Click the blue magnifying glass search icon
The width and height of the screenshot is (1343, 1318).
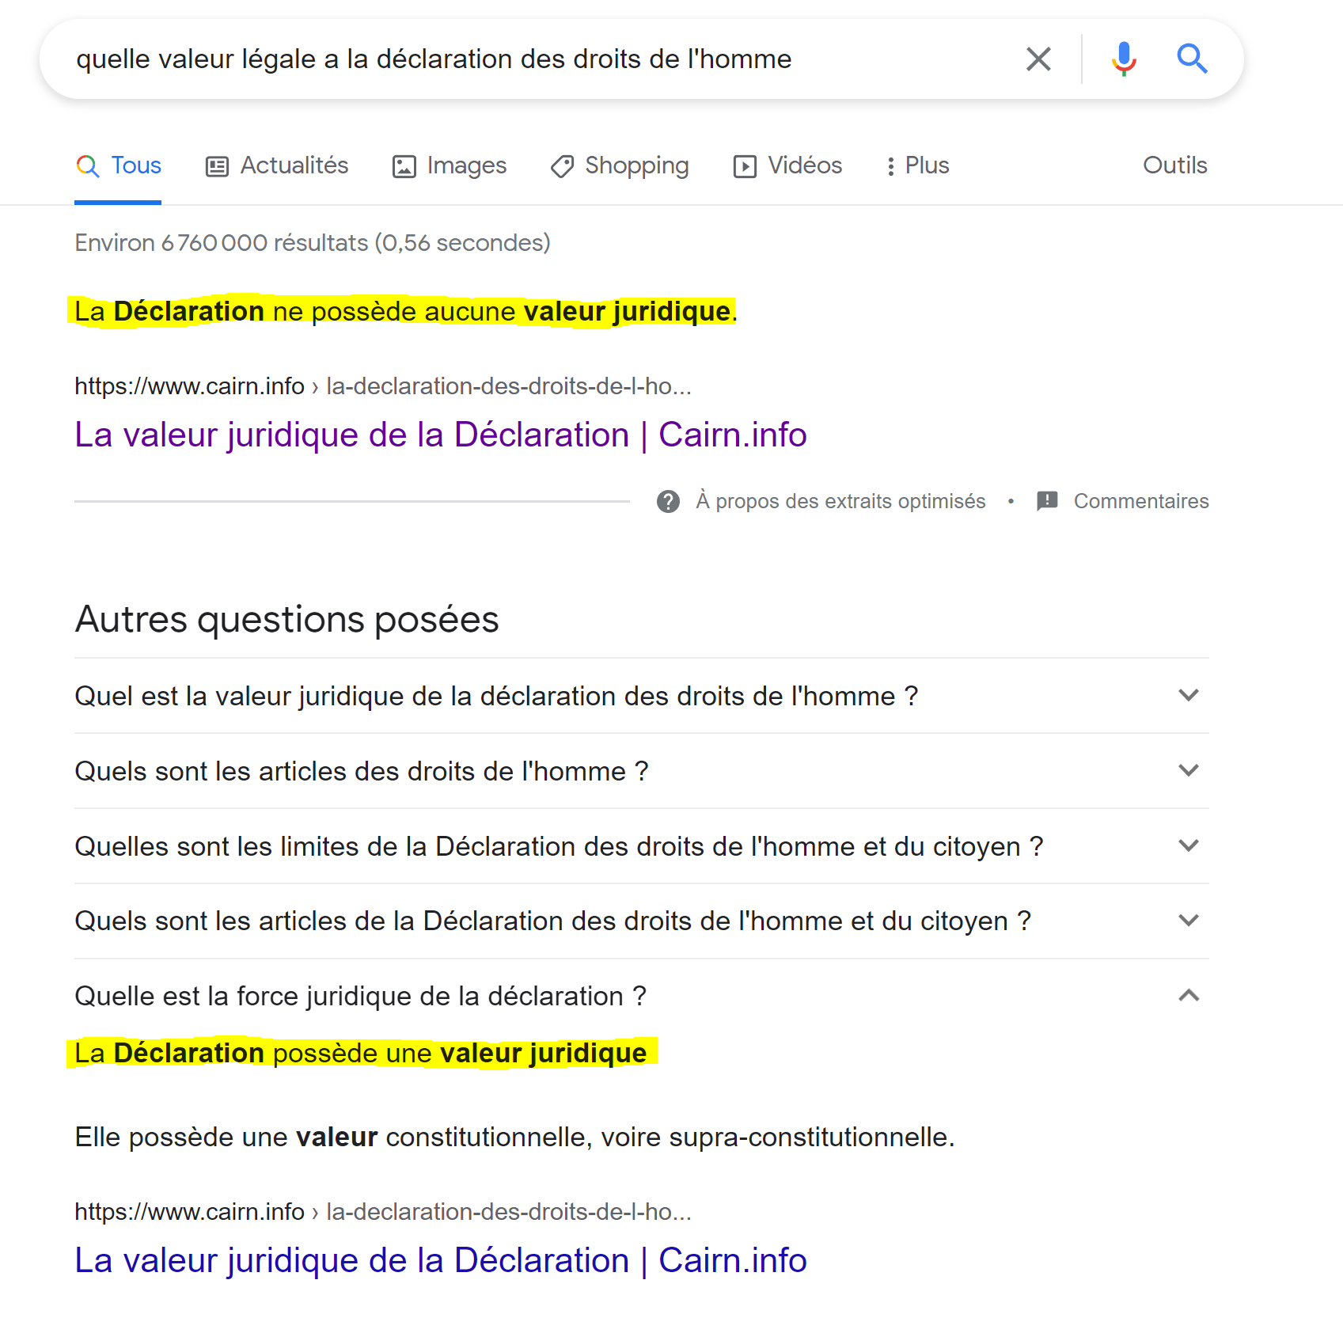(x=1191, y=59)
